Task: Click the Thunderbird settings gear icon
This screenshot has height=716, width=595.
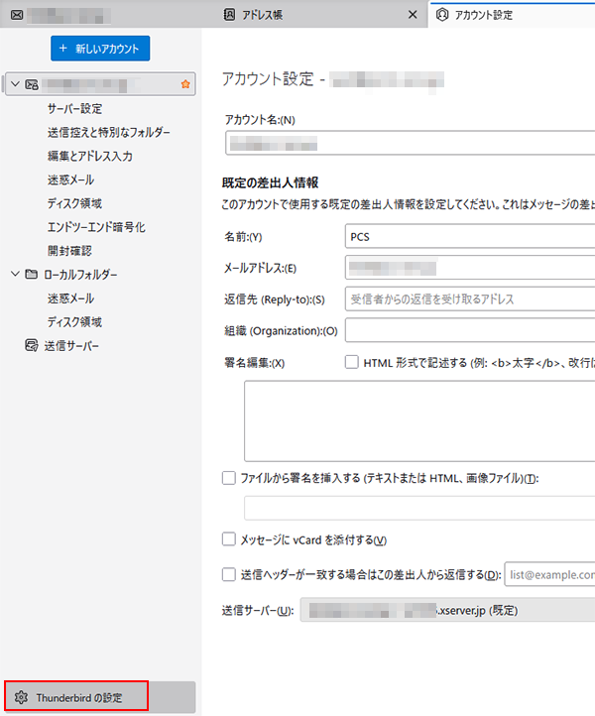Action: coord(21,697)
